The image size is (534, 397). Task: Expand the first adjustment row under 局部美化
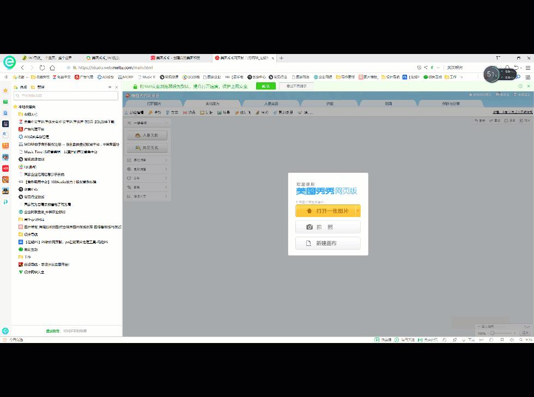pos(166,160)
